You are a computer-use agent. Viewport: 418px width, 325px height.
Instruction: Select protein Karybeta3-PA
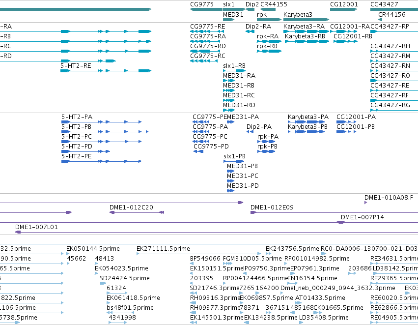coord(307,122)
